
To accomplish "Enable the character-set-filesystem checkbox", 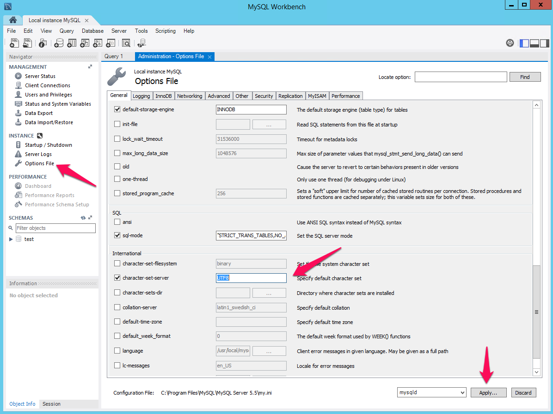I will pos(117,264).
